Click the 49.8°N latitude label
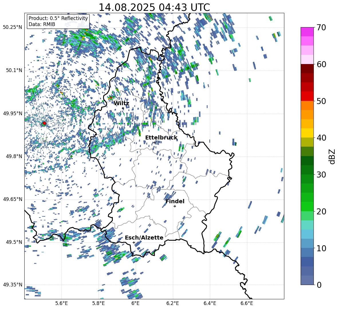339x309 pixels. 14,156
